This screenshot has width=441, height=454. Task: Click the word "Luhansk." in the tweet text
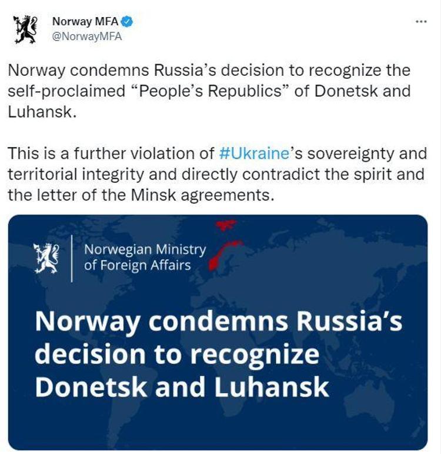pos(42,112)
